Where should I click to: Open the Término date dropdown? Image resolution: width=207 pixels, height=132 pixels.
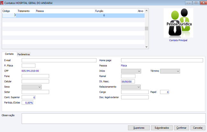point(170,71)
